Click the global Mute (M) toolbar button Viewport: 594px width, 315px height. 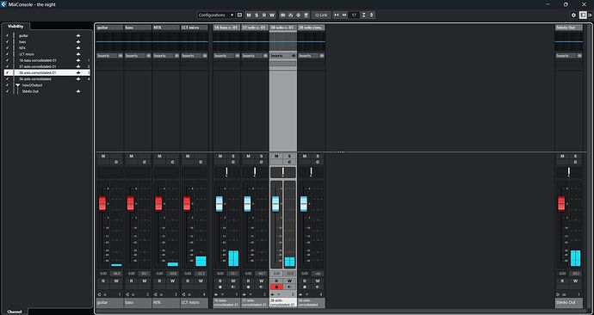point(249,15)
